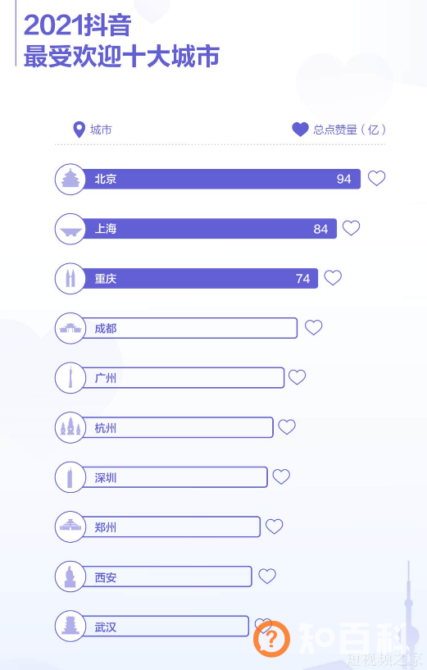Click the 2021抖音 title heading
This screenshot has width=427, height=670.
[77, 25]
